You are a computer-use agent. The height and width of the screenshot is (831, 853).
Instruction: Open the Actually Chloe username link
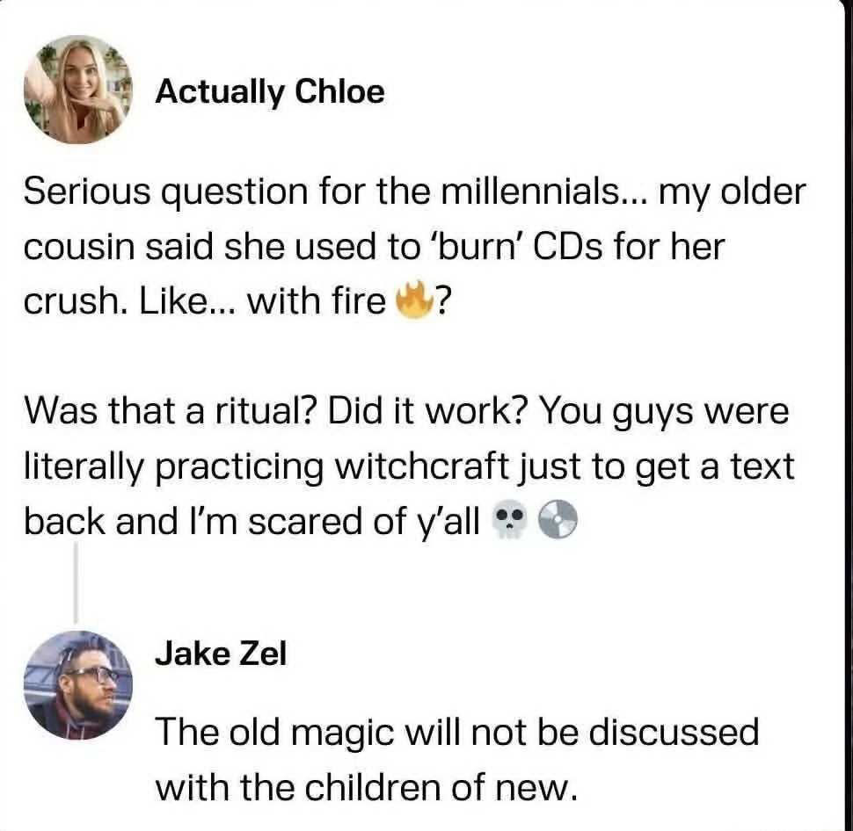270,91
